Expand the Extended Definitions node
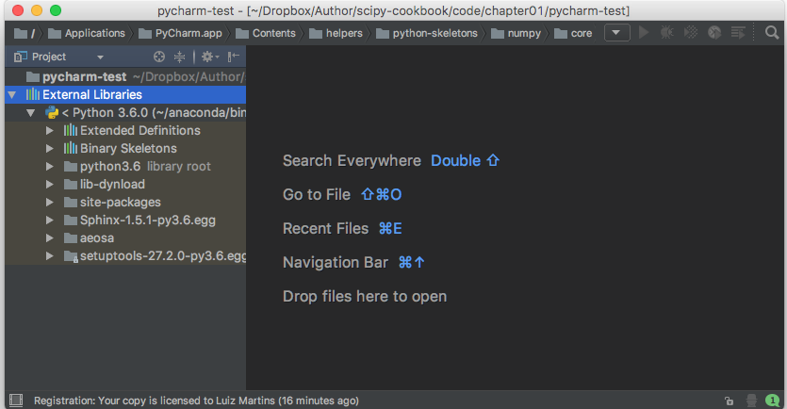The height and width of the screenshot is (409, 787). click(49, 130)
